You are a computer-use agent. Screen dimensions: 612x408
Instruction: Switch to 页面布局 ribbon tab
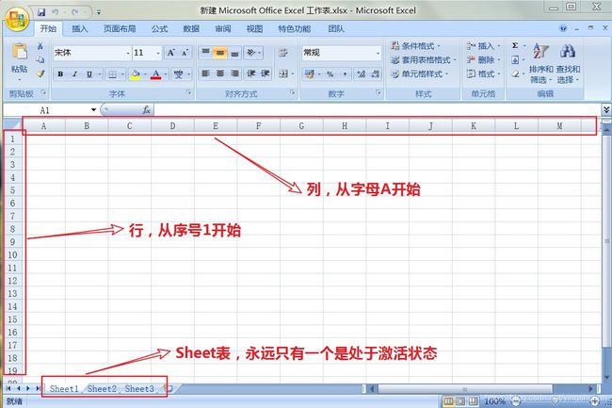pos(120,28)
